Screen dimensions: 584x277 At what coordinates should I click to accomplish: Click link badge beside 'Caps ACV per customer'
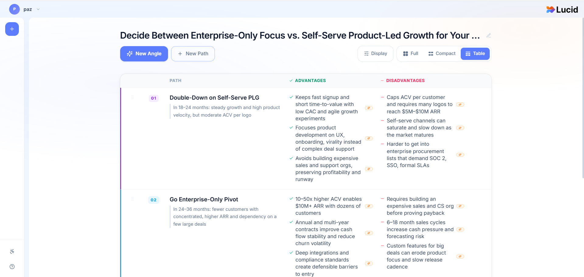pyautogui.click(x=460, y=104)
